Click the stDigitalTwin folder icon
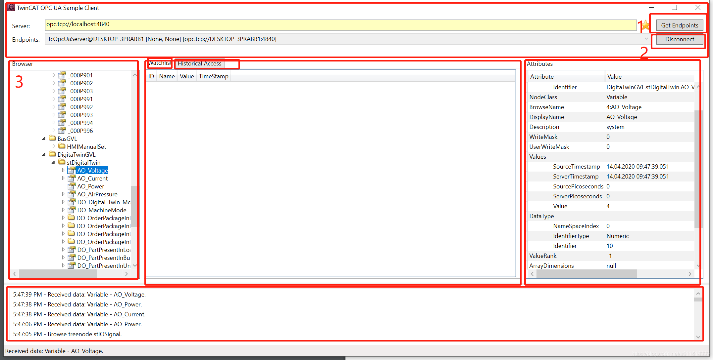 62,162
